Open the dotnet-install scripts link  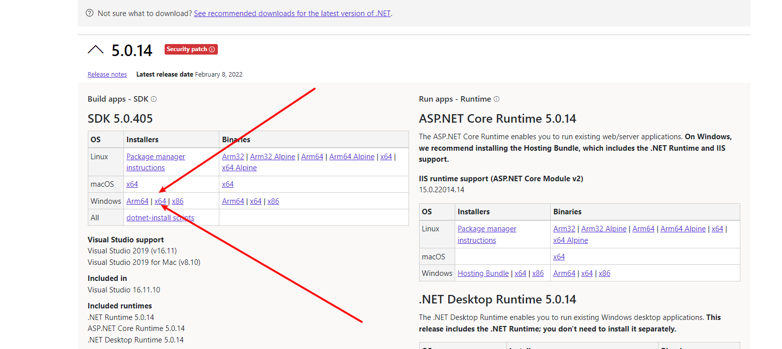click(x=160, y=218)
